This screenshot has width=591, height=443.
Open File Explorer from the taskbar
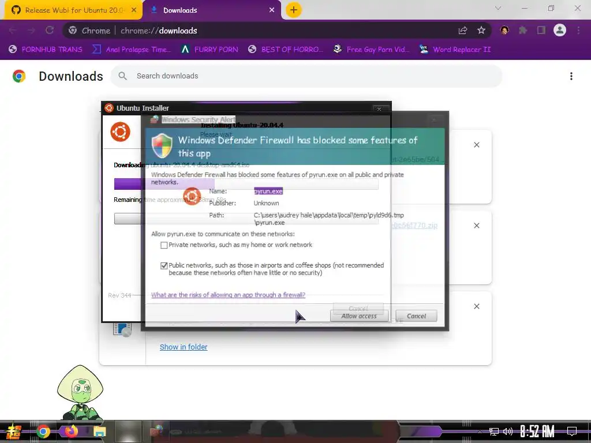(99, 431)
